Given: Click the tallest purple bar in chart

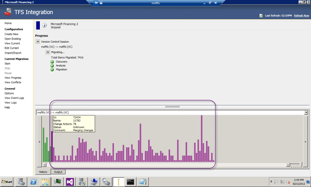Looking at the screenshot, I should [202, 138].
